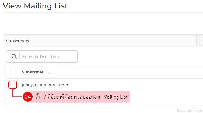This screenshot has width=203, height=113.
Task: Focus the Filter subscribers search field
Action: (48, 56)
